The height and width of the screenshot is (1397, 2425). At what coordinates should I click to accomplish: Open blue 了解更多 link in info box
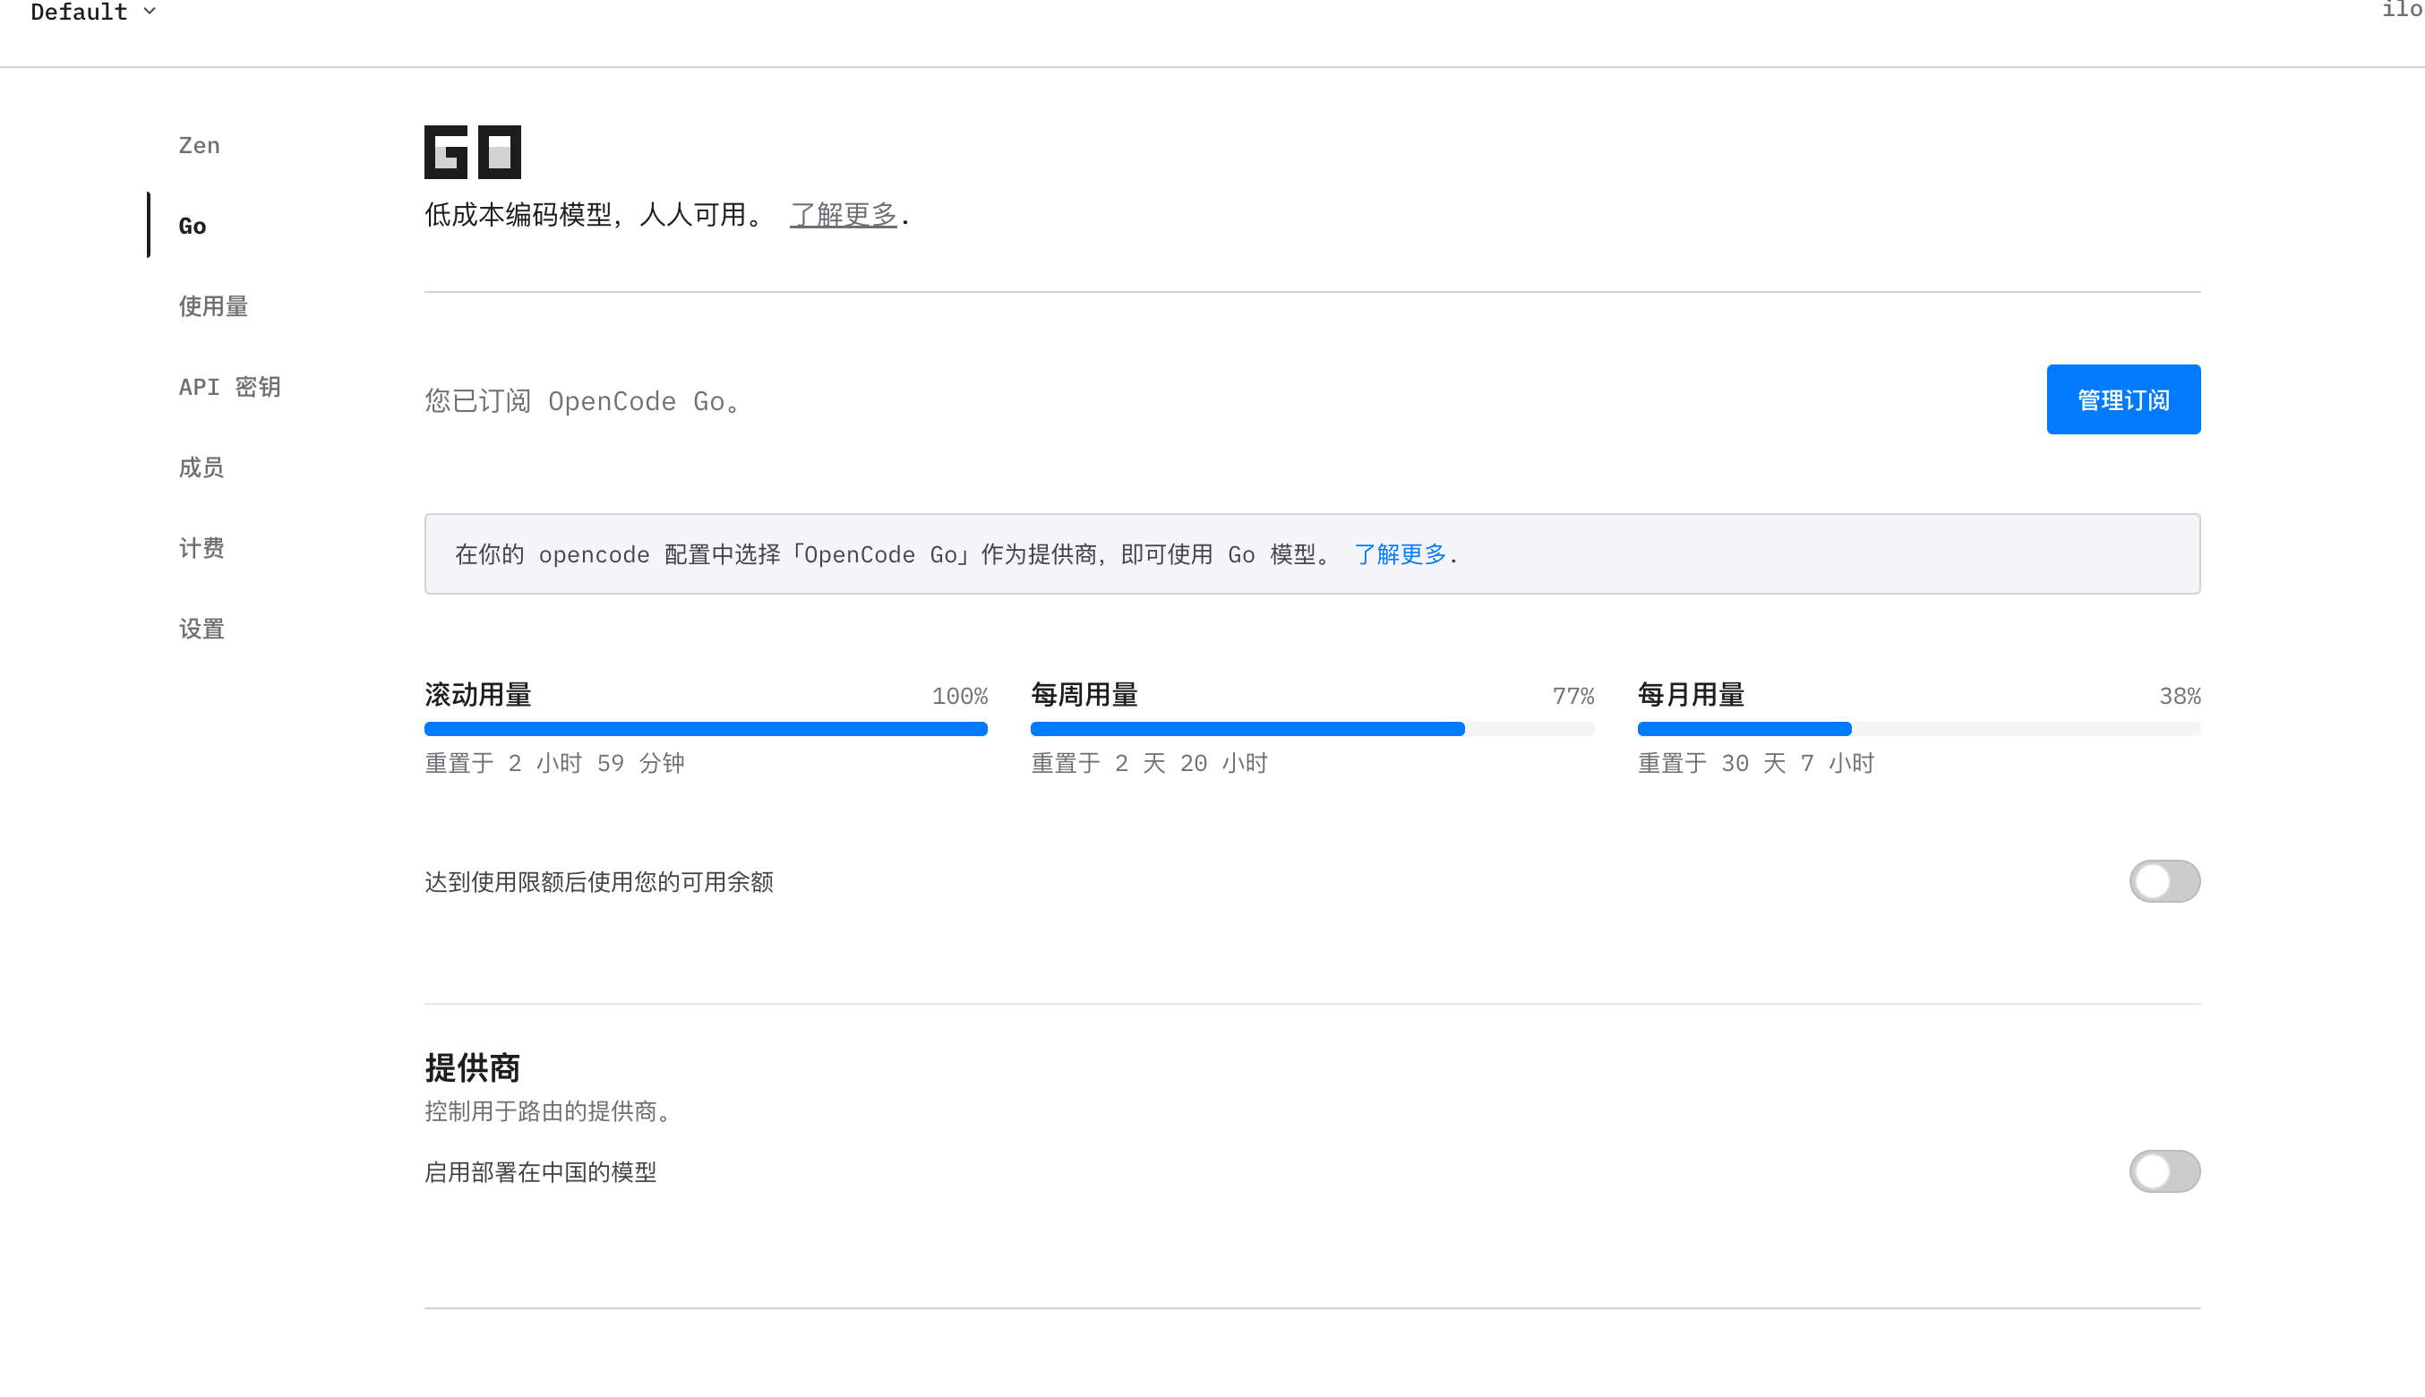(1400, 553)
